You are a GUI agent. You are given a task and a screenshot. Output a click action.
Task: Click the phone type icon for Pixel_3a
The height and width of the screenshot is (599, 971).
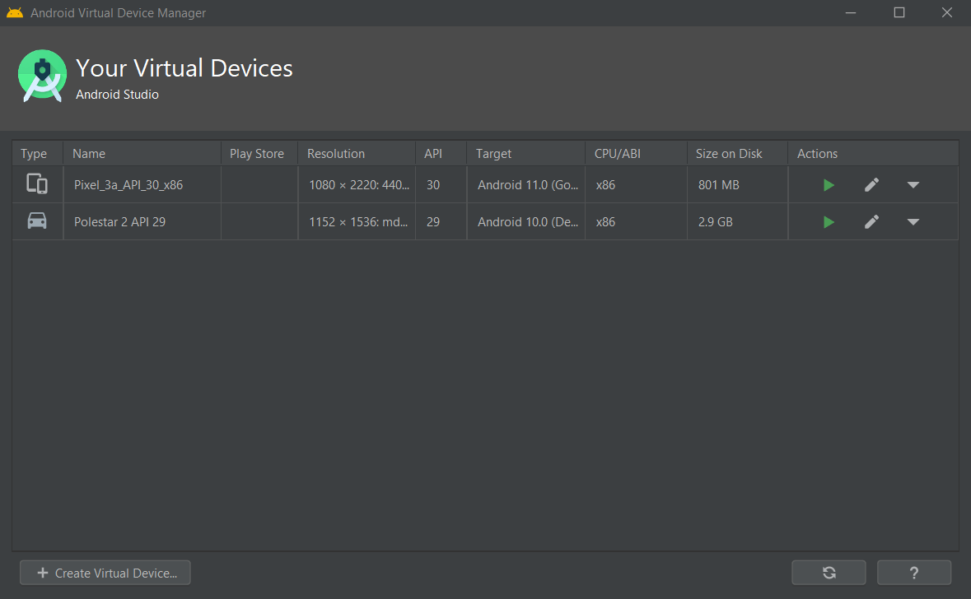(37, 184)
